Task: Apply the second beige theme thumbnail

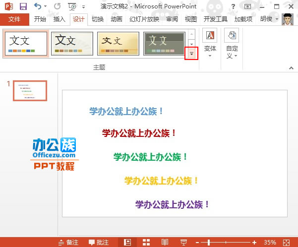Action: point(72,44)
